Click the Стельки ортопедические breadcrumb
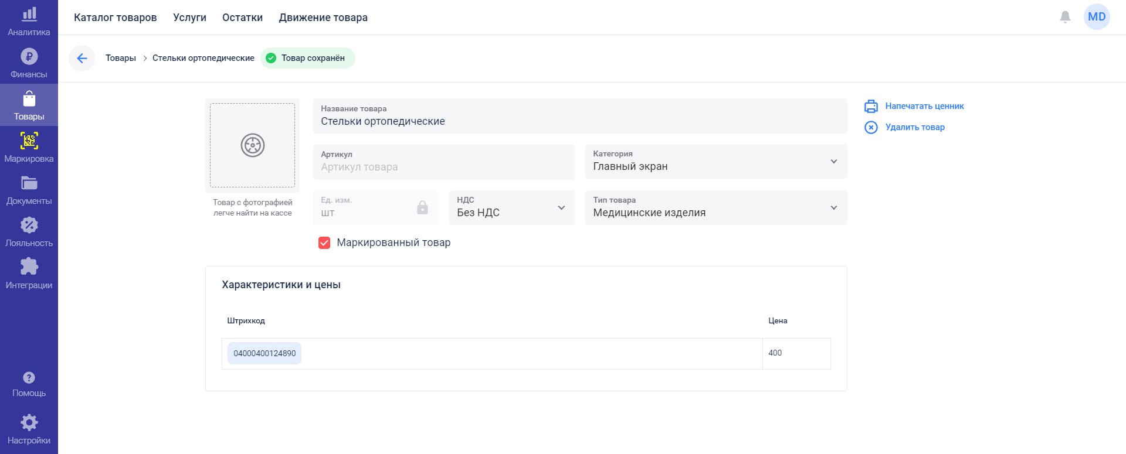This screenshot has height=454, width=1126. [204, 58]
